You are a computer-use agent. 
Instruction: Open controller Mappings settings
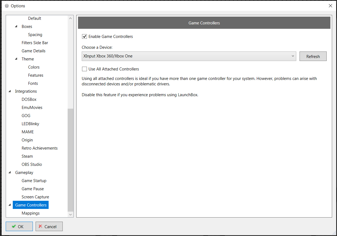pyautogui.click(x=31, y=213)
